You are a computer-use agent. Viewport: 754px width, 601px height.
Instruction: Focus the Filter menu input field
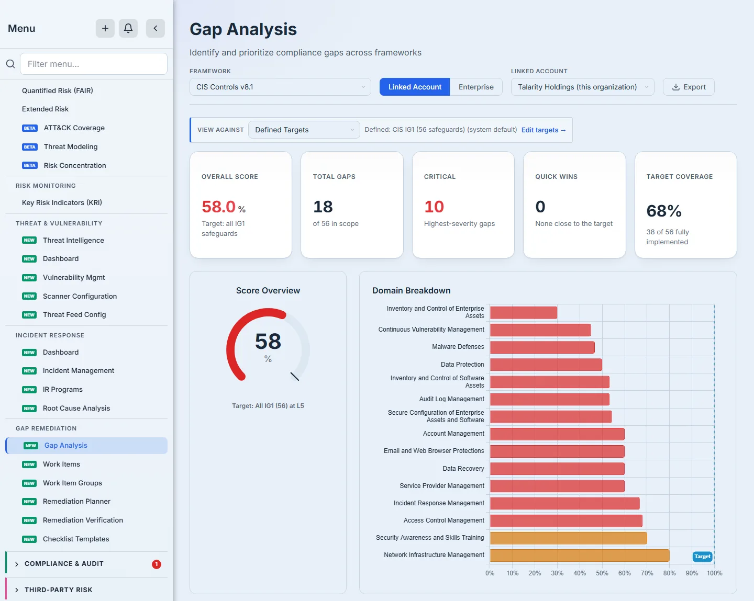coord(94,64)
